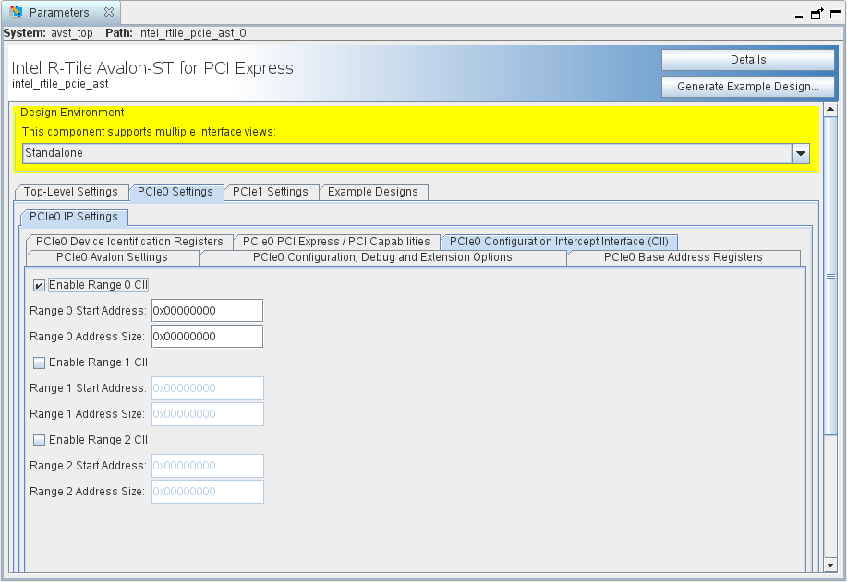847x582 pixels.
Task: Click the Range 1 Start Address field
Action: [208, 388]
